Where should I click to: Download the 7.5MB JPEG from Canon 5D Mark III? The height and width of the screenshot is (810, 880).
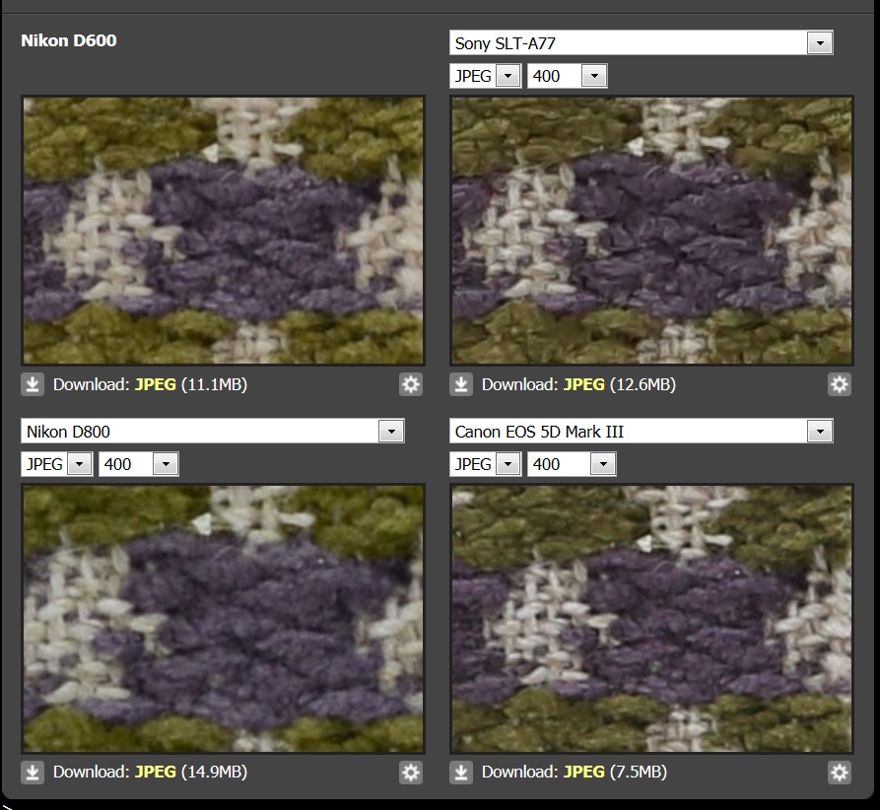pos(584,773)
